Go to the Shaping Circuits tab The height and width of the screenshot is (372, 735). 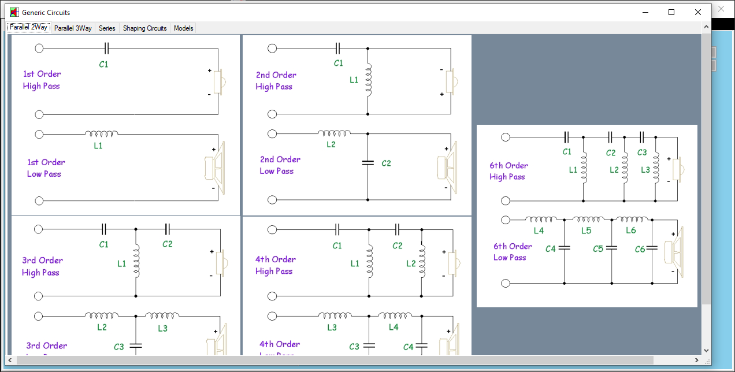[x=144, y=28]
